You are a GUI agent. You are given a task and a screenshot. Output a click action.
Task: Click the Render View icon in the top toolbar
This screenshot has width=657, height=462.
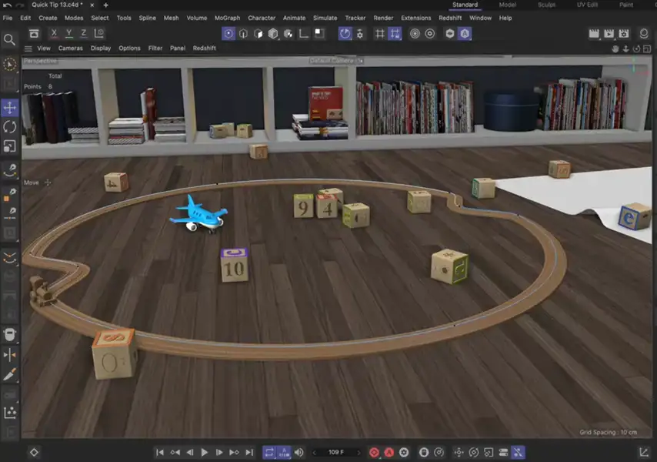[594, 33]
